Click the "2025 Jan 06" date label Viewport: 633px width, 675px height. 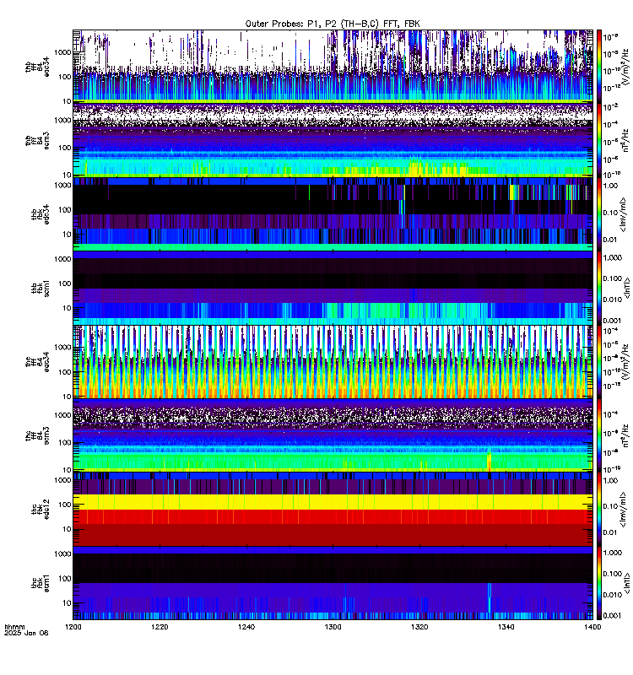pos(26,633)
